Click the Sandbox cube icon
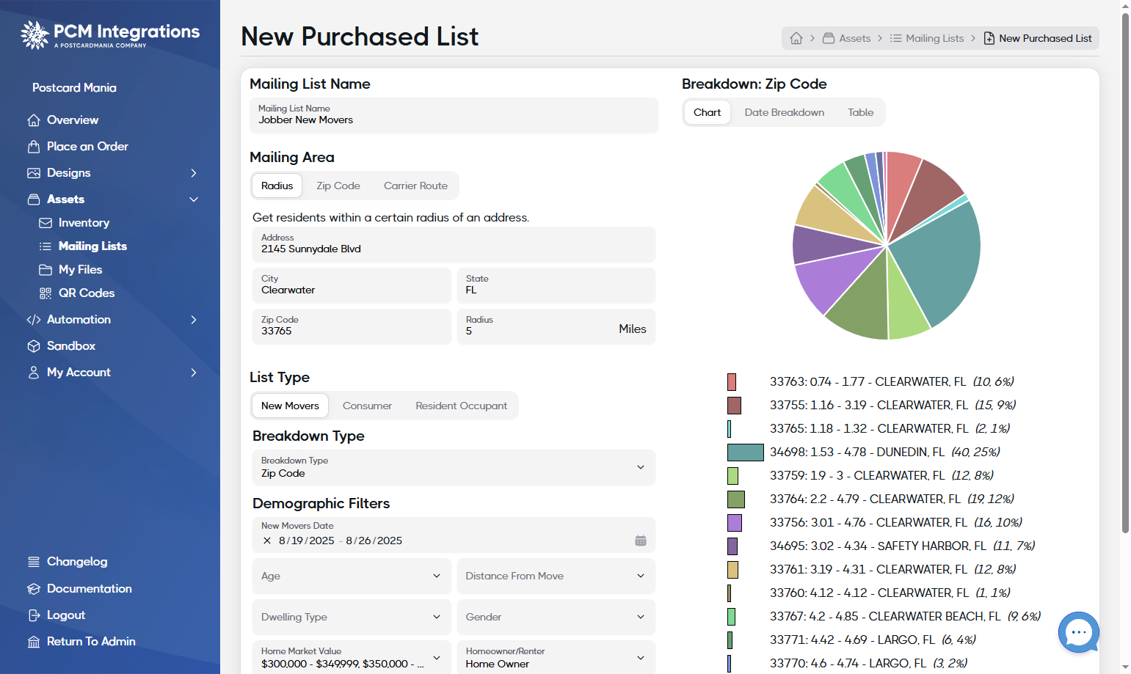The width and height of the screenshot is (1131, 674). 34,346
